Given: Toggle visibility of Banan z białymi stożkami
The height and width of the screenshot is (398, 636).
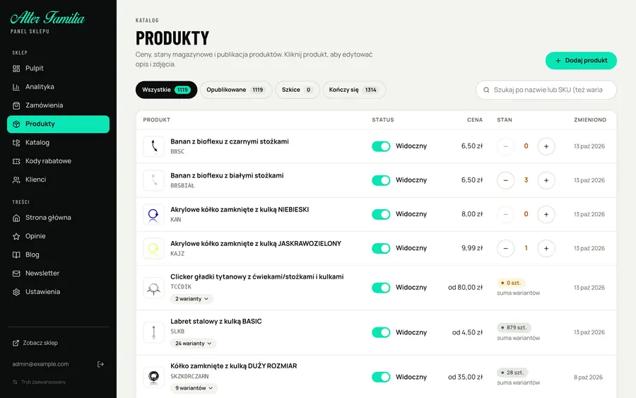Looking at the screenshot, I should 381,180.
